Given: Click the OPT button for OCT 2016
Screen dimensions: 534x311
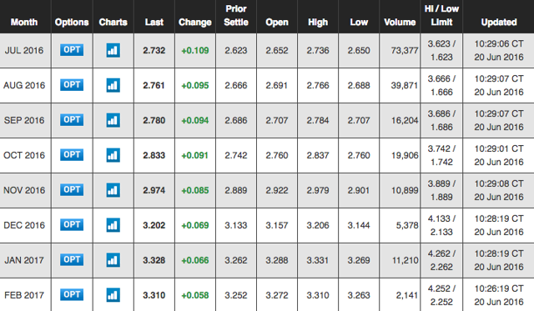Looking at the screenshot, I should [x=72, y=155].
